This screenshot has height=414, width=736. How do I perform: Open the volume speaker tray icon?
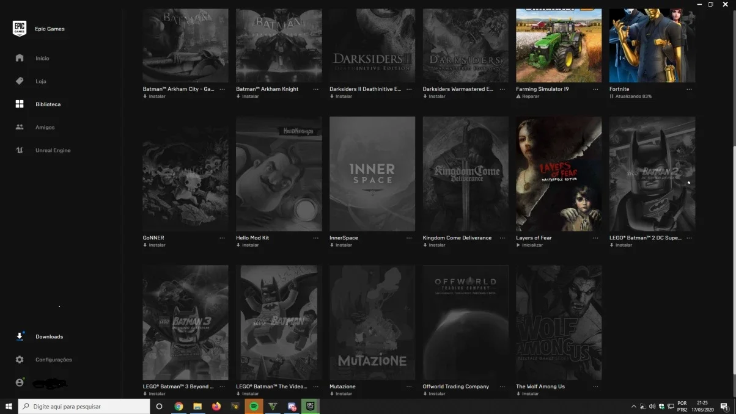pos(652,407)
